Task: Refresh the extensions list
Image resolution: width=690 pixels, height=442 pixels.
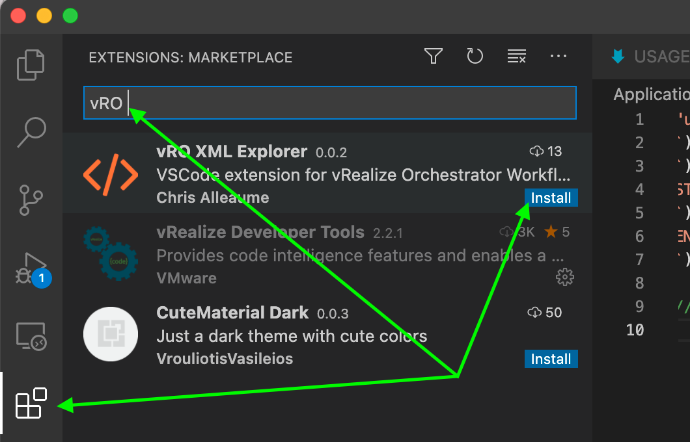Action: point(475,57)
